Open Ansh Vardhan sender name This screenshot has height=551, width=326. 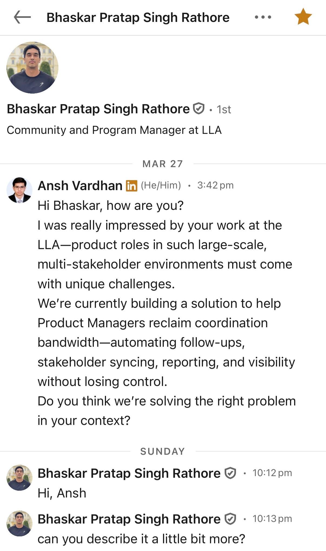click(80, 186)
